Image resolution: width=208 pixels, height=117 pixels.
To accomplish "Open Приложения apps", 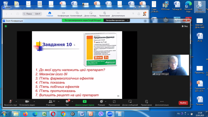I will [x=114, y=103].
